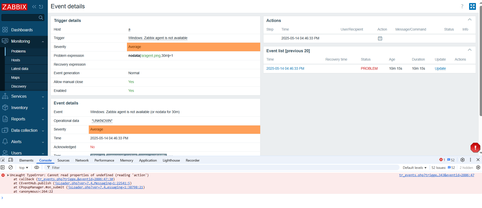Click the hide sidebar icon next to collapse
The height and width of the screenshot is (208, 482).
(41, 7)
